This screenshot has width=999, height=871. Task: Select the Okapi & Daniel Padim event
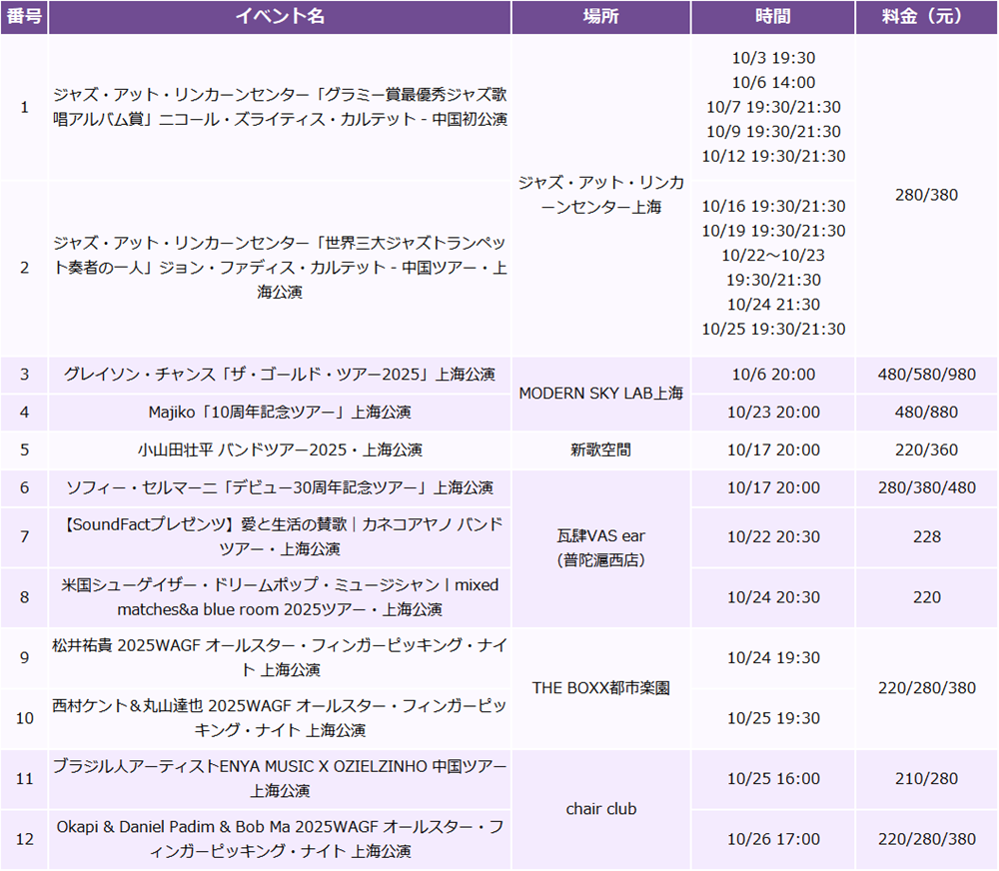tap(280, 839)
